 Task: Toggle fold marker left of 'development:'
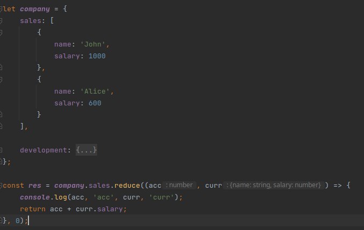click(1, 150)
